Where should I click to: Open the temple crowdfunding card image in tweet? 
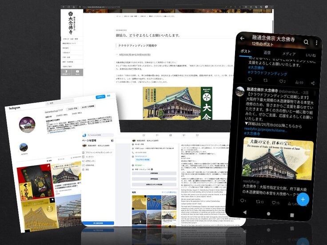[278, 158]
